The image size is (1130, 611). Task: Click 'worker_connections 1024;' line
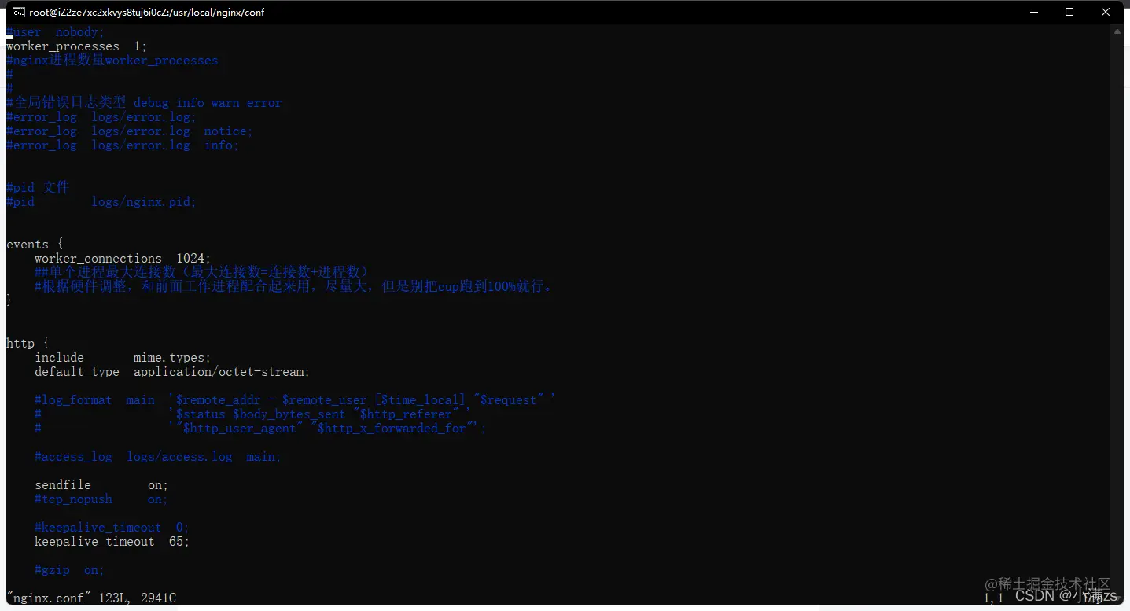(123, 259)
